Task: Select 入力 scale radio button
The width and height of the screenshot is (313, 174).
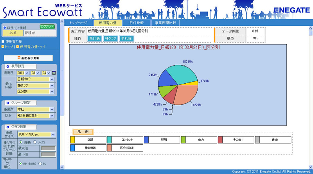Action: 35,142
